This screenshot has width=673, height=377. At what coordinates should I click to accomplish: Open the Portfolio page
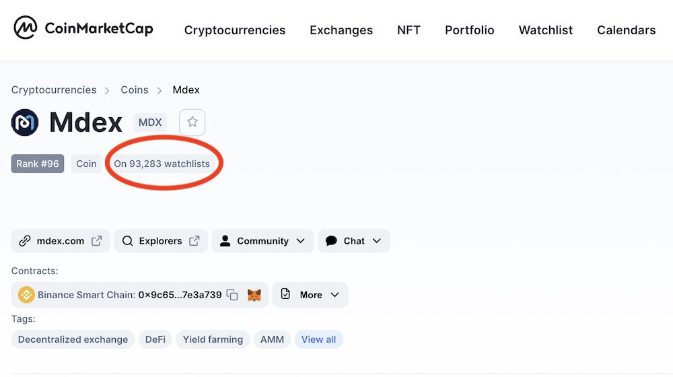470,30
